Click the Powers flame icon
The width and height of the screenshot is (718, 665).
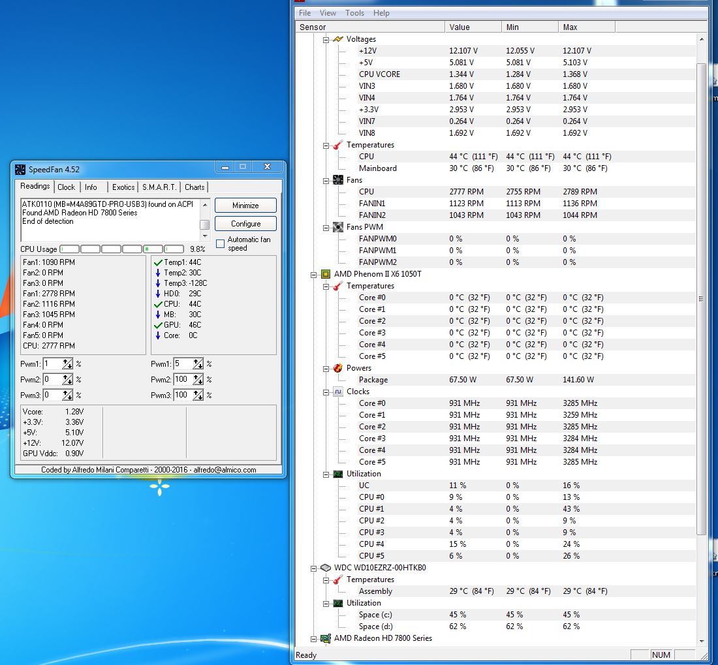(x=338, y=368)
